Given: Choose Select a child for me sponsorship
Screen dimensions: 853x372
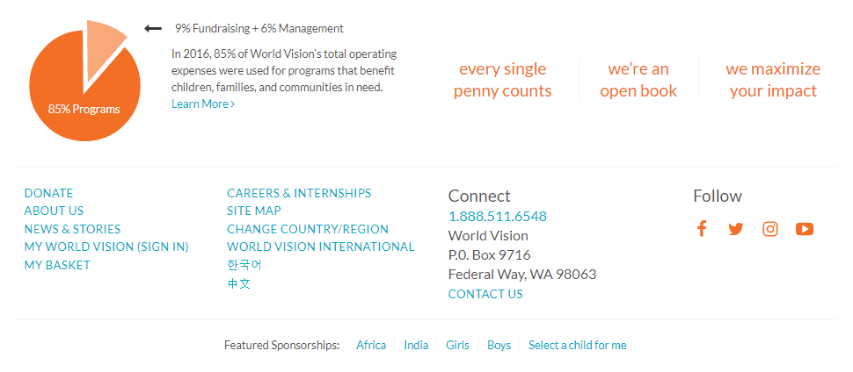Looking at the screenshot, I should click(x=577, y=346).
